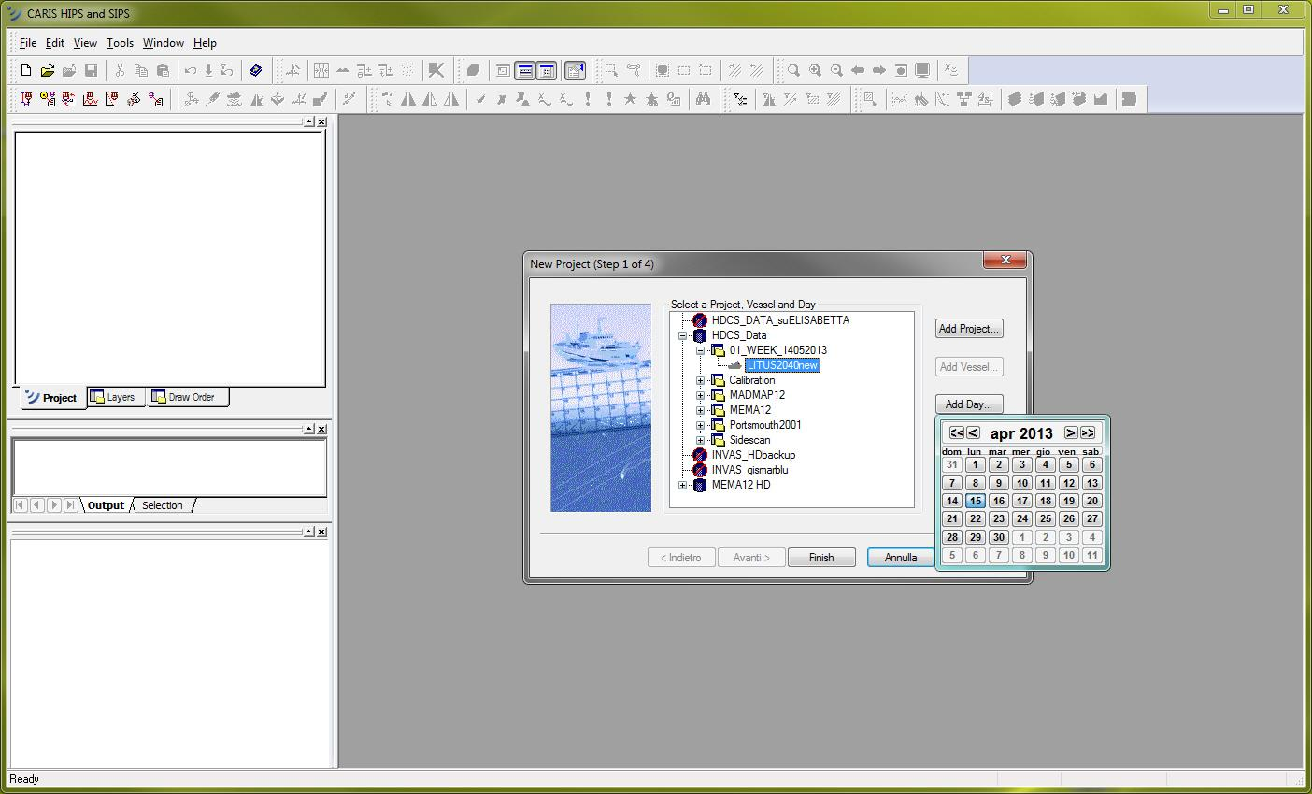The height and width of the screenshot is (794, 1312).
Task: Select April 22 in the calendar
Action: click(975, 518)
